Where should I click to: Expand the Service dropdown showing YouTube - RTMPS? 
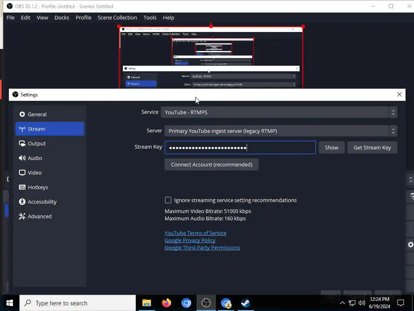pyautogui.click(x=279, y=113)
